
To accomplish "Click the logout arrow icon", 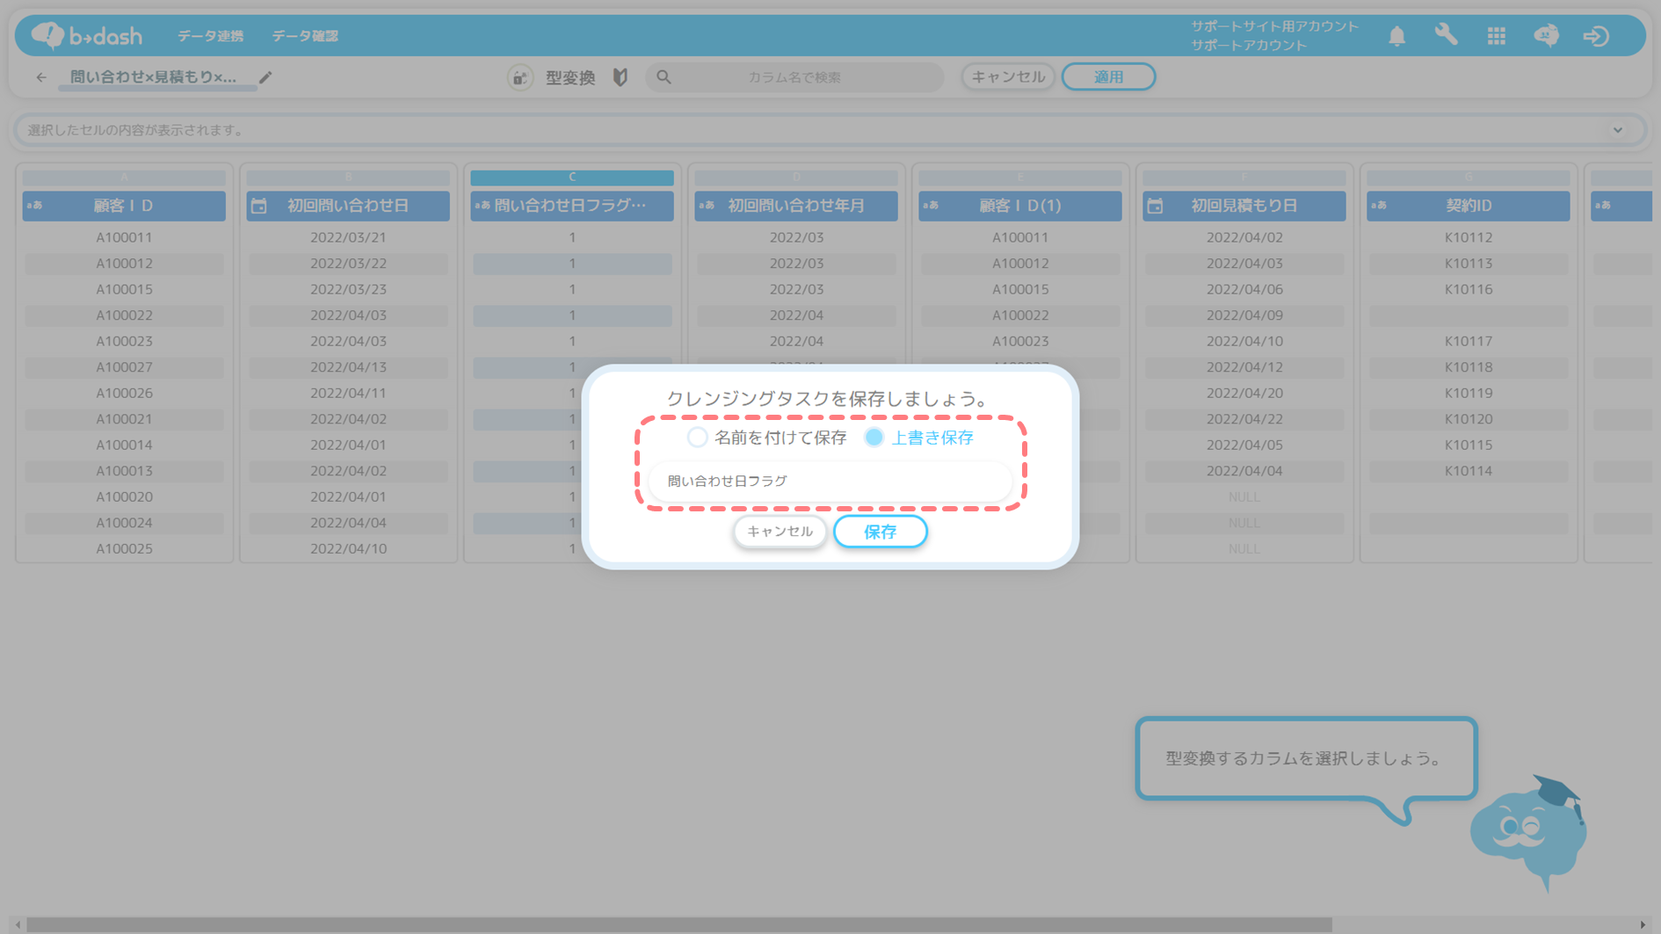I will click(x=1596, y=36).
